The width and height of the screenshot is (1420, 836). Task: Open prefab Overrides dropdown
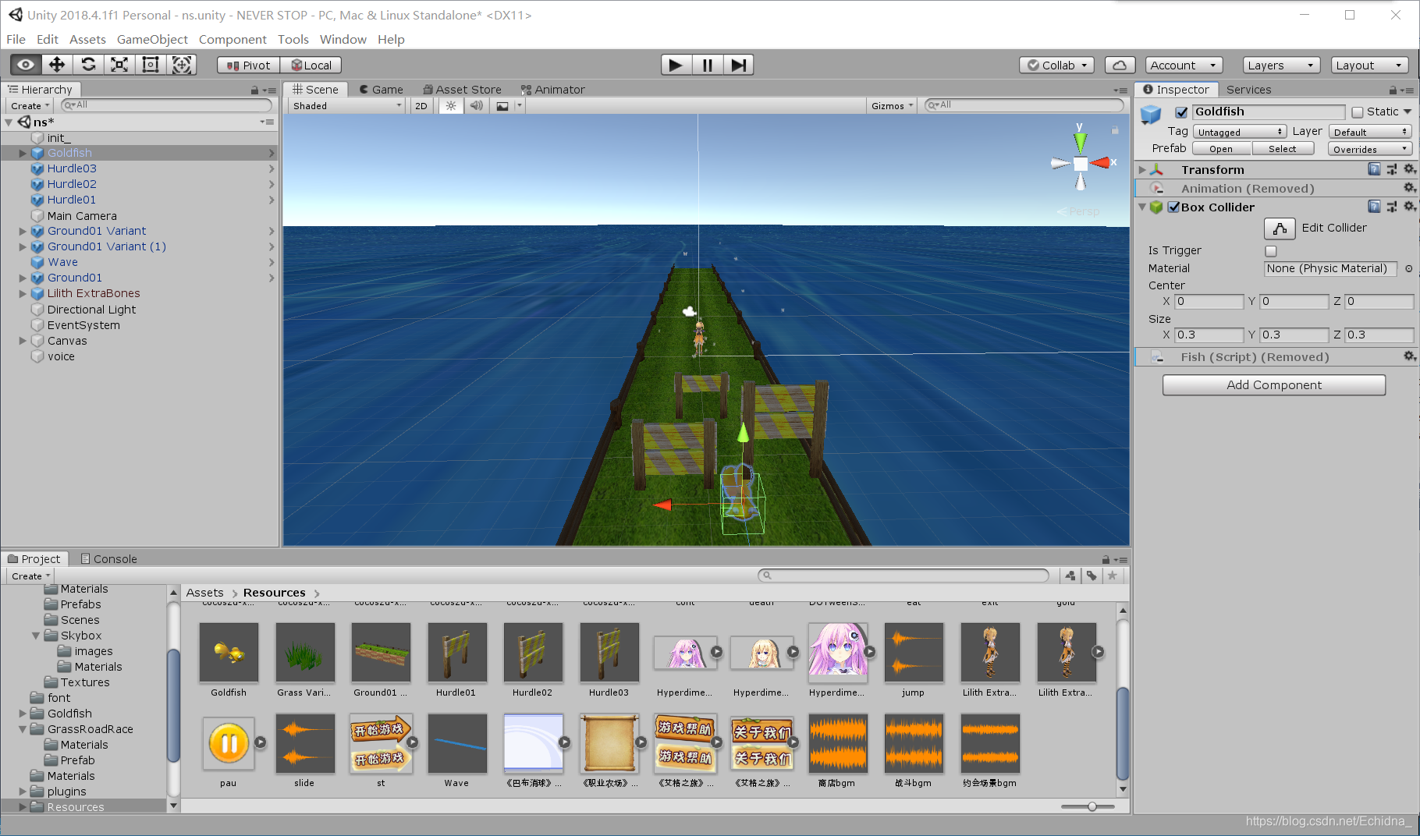[1371, 149]
